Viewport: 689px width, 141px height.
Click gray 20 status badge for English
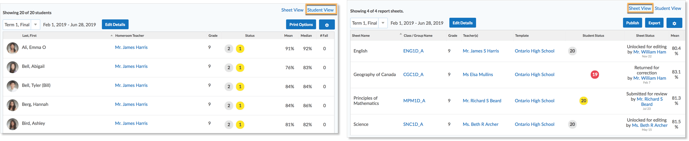tap(572, 51)
